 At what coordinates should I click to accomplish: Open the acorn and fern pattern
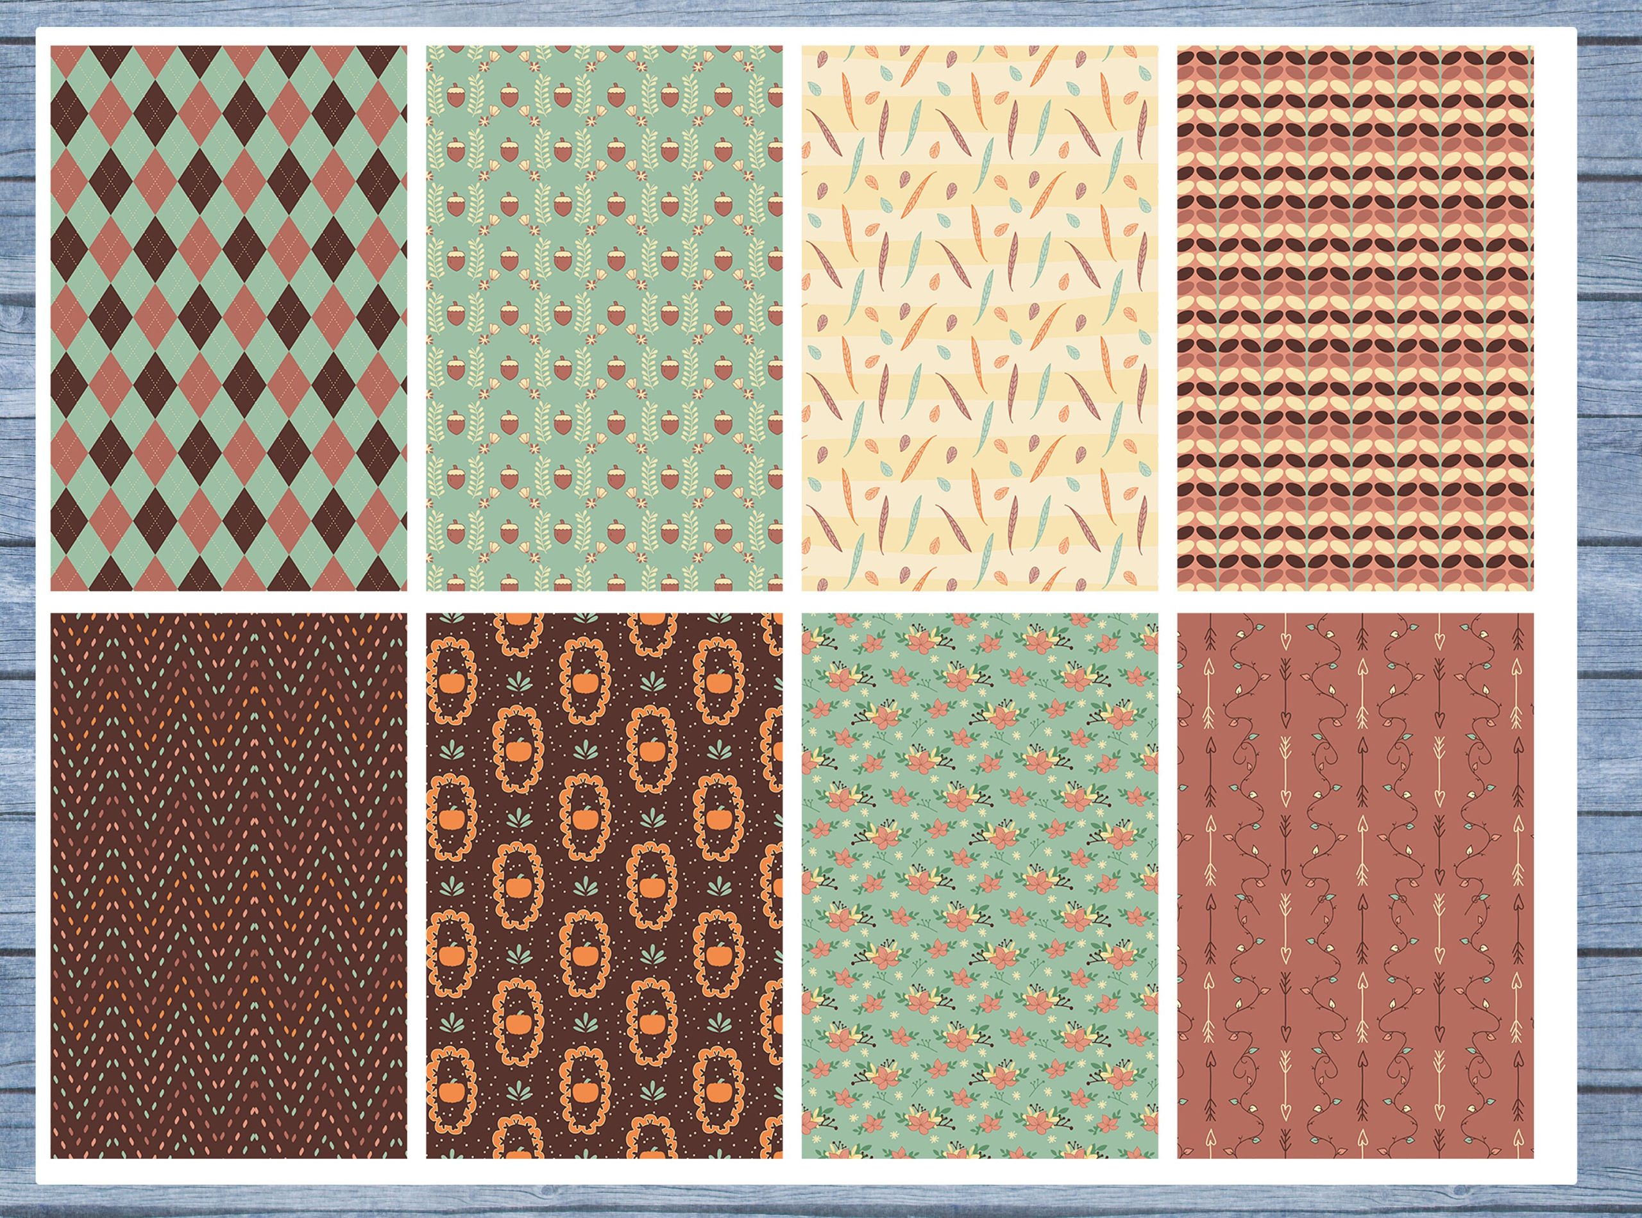(x=604, y=318)
